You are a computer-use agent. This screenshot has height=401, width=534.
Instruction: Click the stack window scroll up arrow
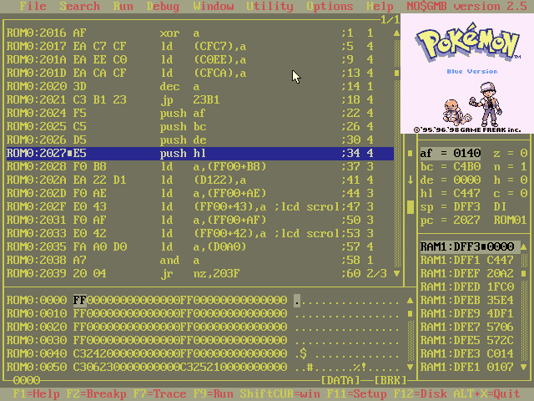(524, 246)
